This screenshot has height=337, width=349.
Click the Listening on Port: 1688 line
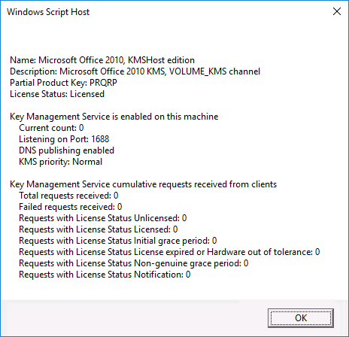[64, 139]
